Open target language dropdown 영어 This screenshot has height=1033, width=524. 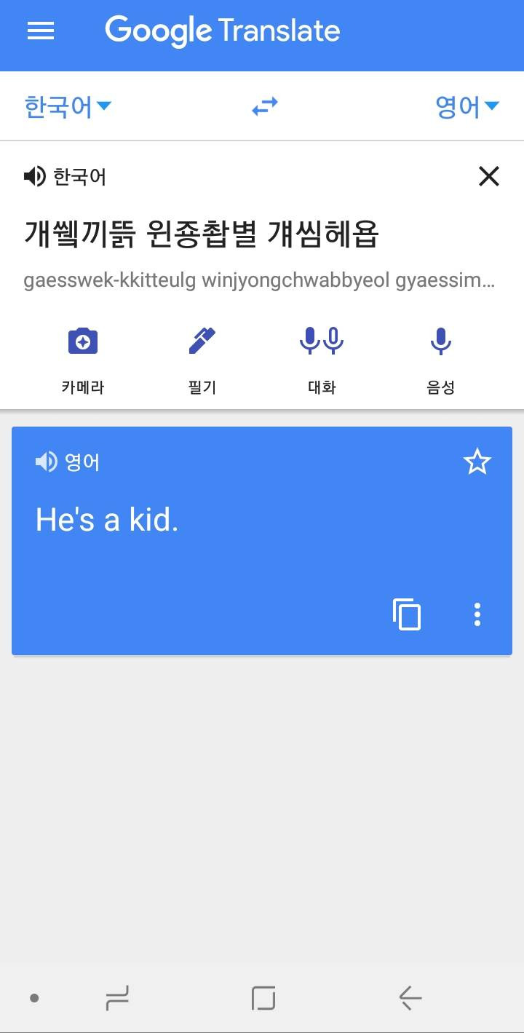click(467, 107)
